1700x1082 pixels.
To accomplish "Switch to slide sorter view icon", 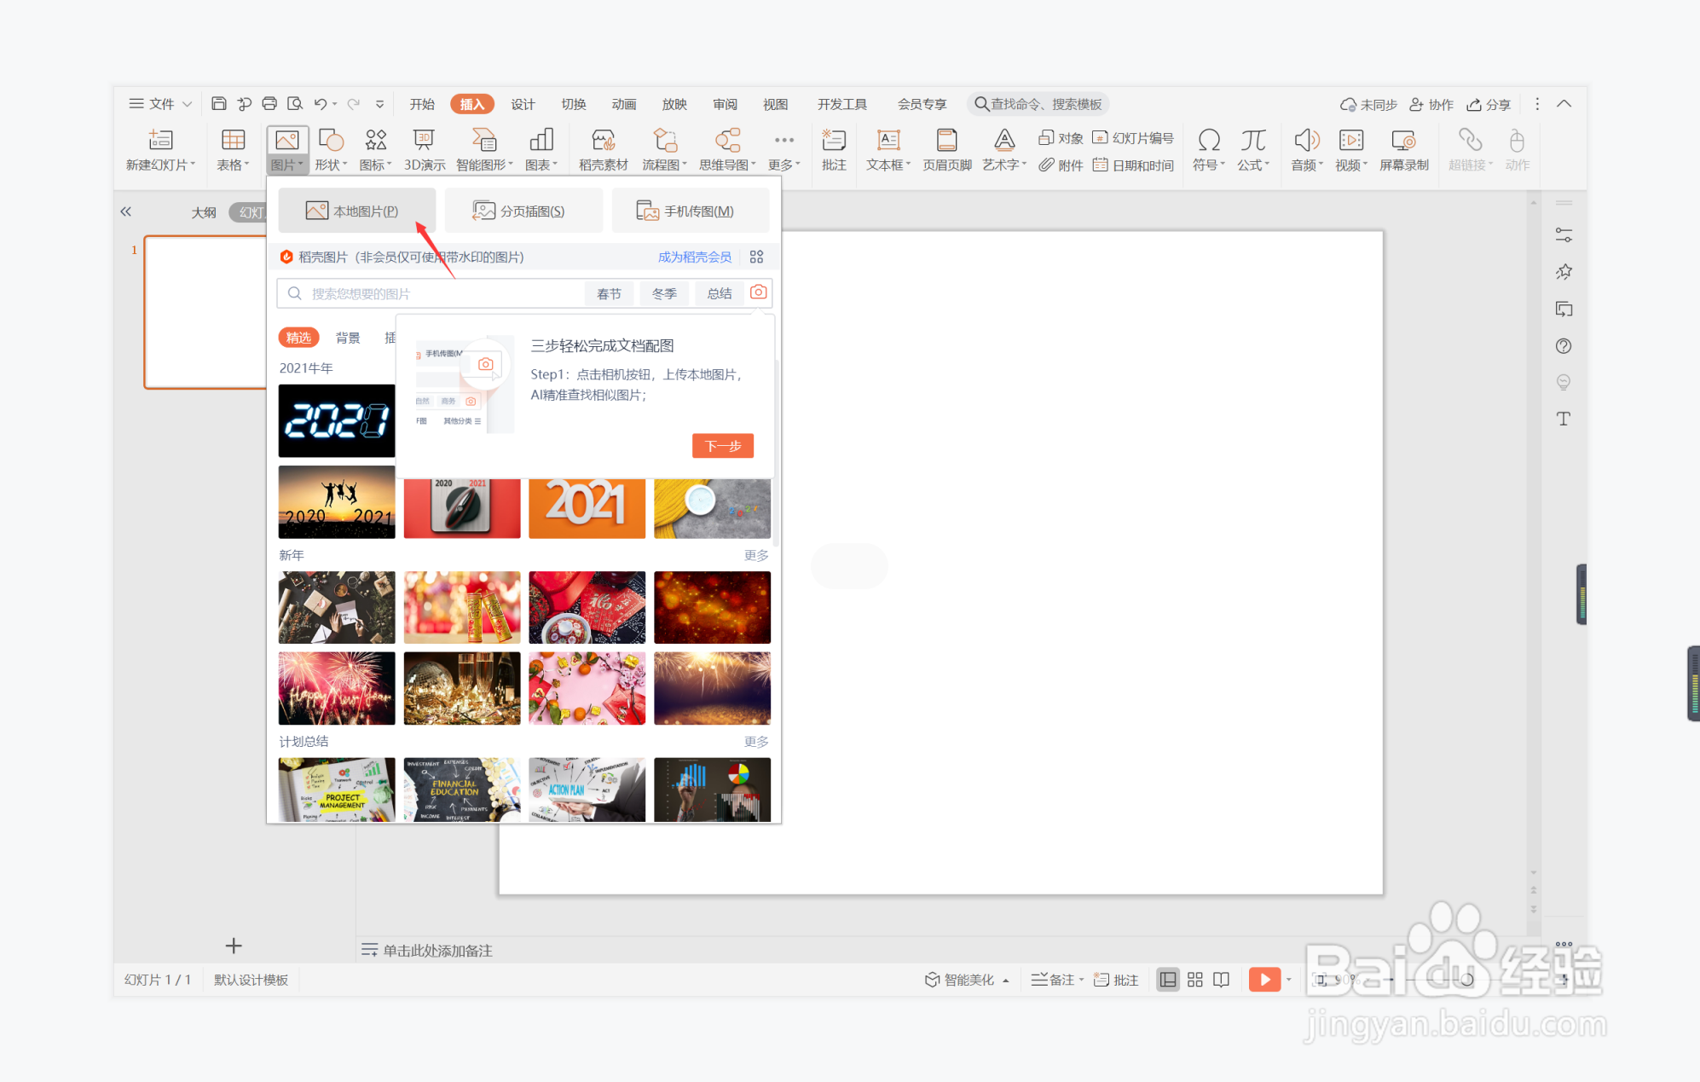I will 1194,980.
